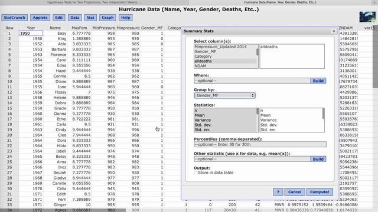Click the Name cell Beulah
This screenshot has height=212, width=378.
[x=60, y=173]
